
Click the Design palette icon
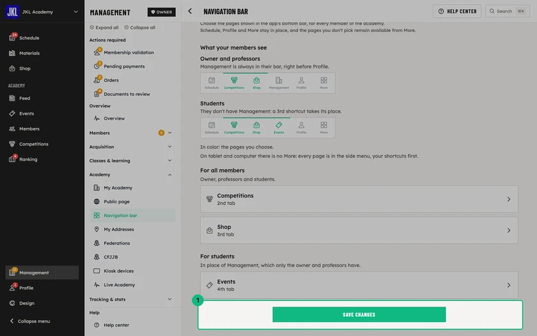tap(12, 303)
